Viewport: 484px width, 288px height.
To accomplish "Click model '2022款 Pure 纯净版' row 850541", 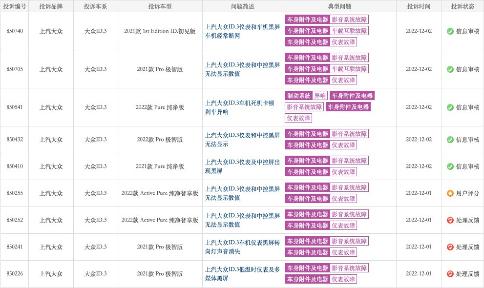I will tap(160, 107).
